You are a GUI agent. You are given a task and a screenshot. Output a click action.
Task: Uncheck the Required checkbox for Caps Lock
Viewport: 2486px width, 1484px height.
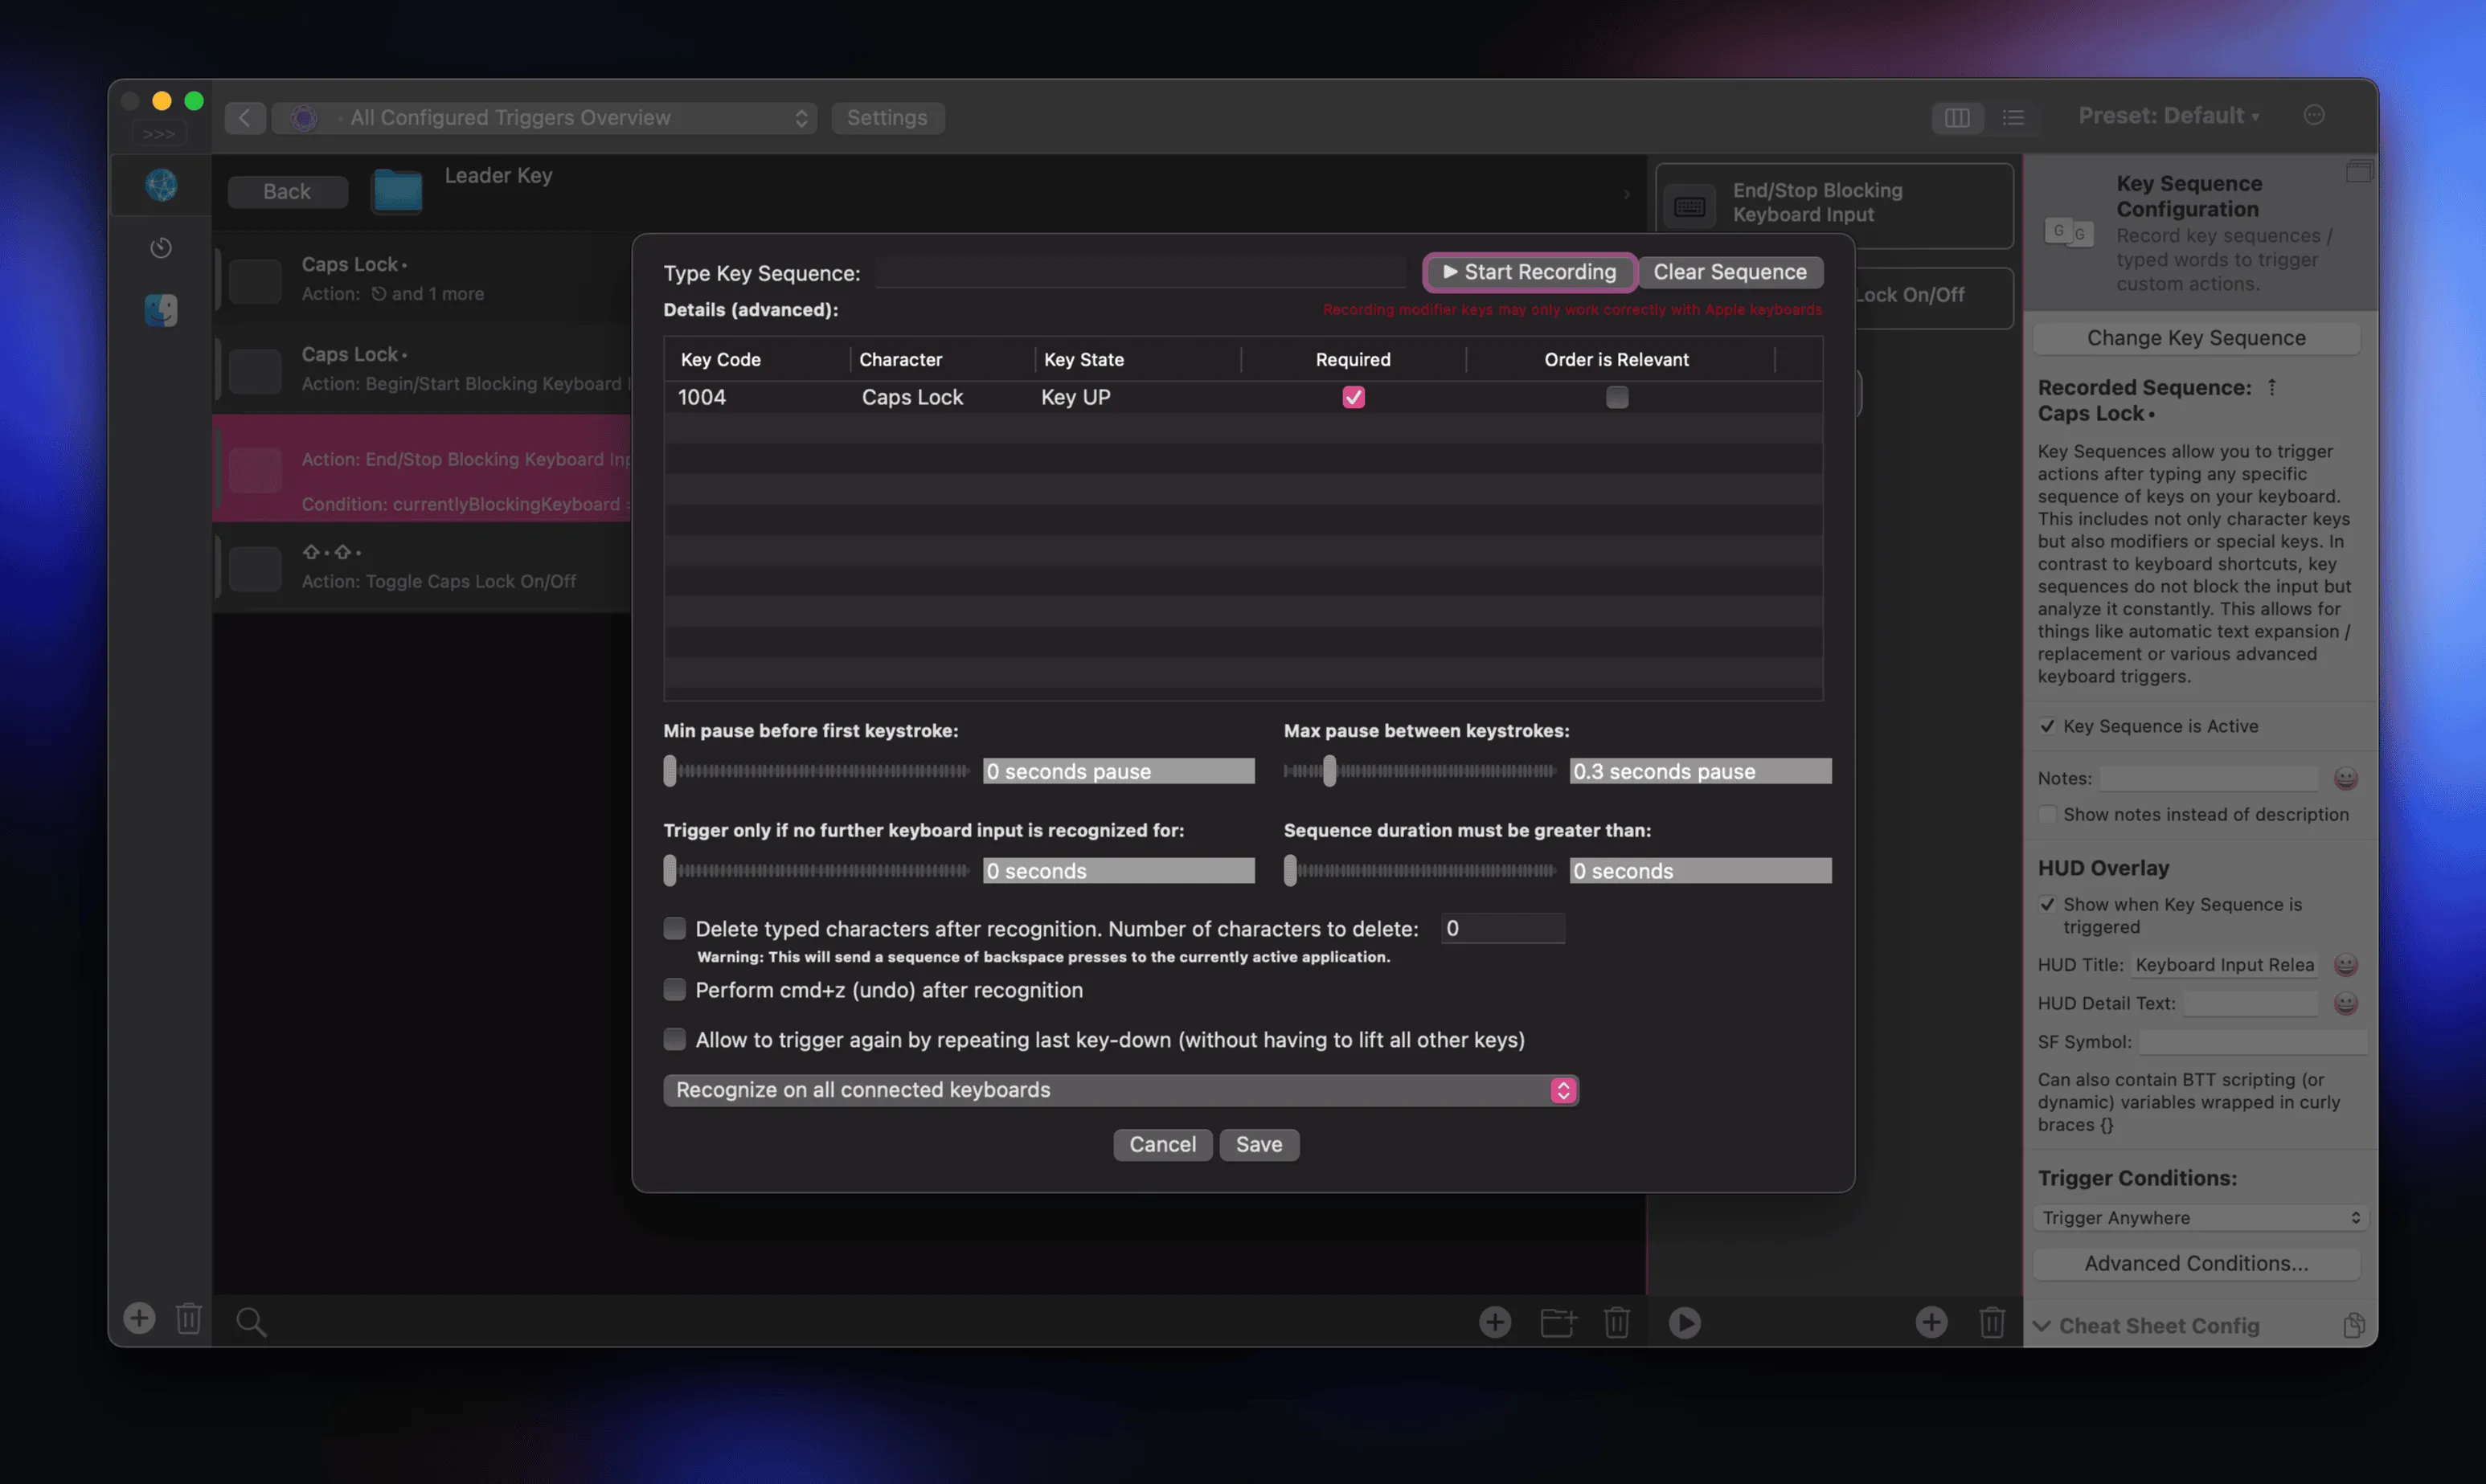point(1353,397)
